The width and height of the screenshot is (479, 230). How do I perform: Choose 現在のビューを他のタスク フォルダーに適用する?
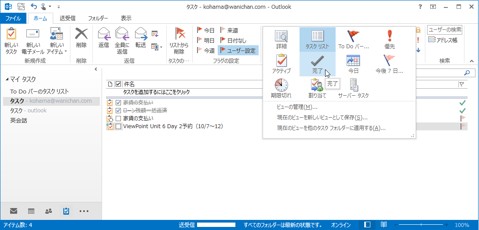click(x=331, y=128)
